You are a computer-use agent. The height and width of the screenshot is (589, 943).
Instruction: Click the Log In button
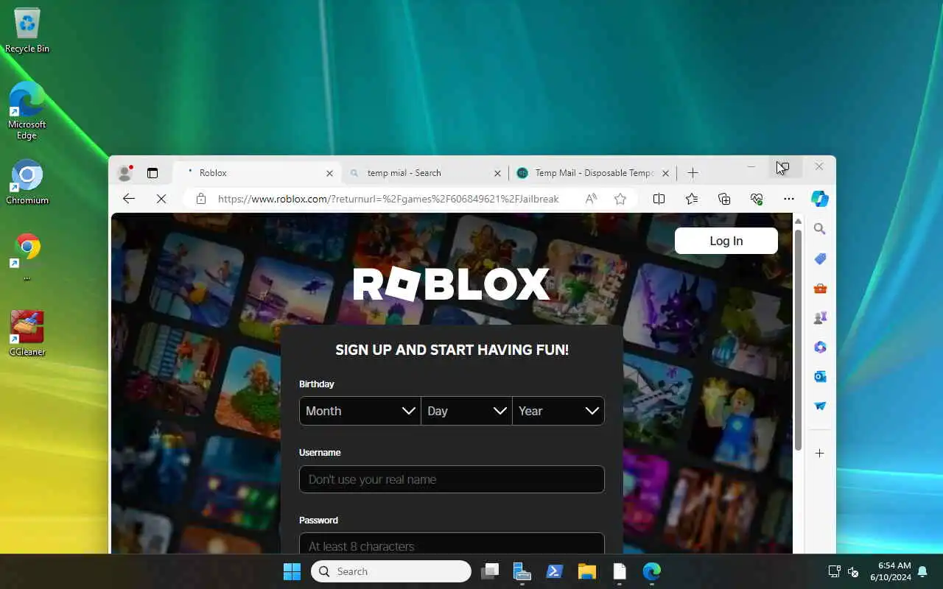tap(726, 241)
